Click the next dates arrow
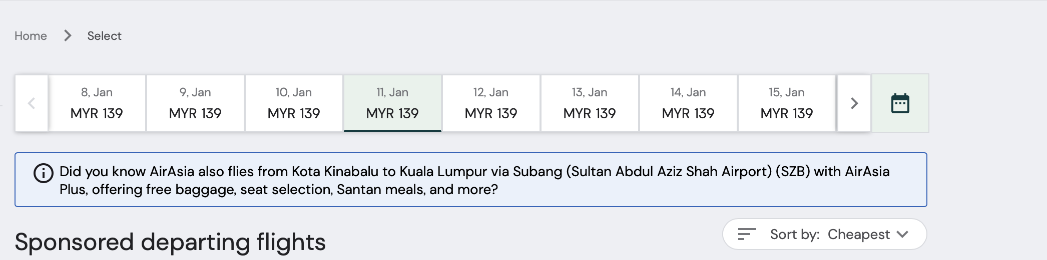 (854, 103)
